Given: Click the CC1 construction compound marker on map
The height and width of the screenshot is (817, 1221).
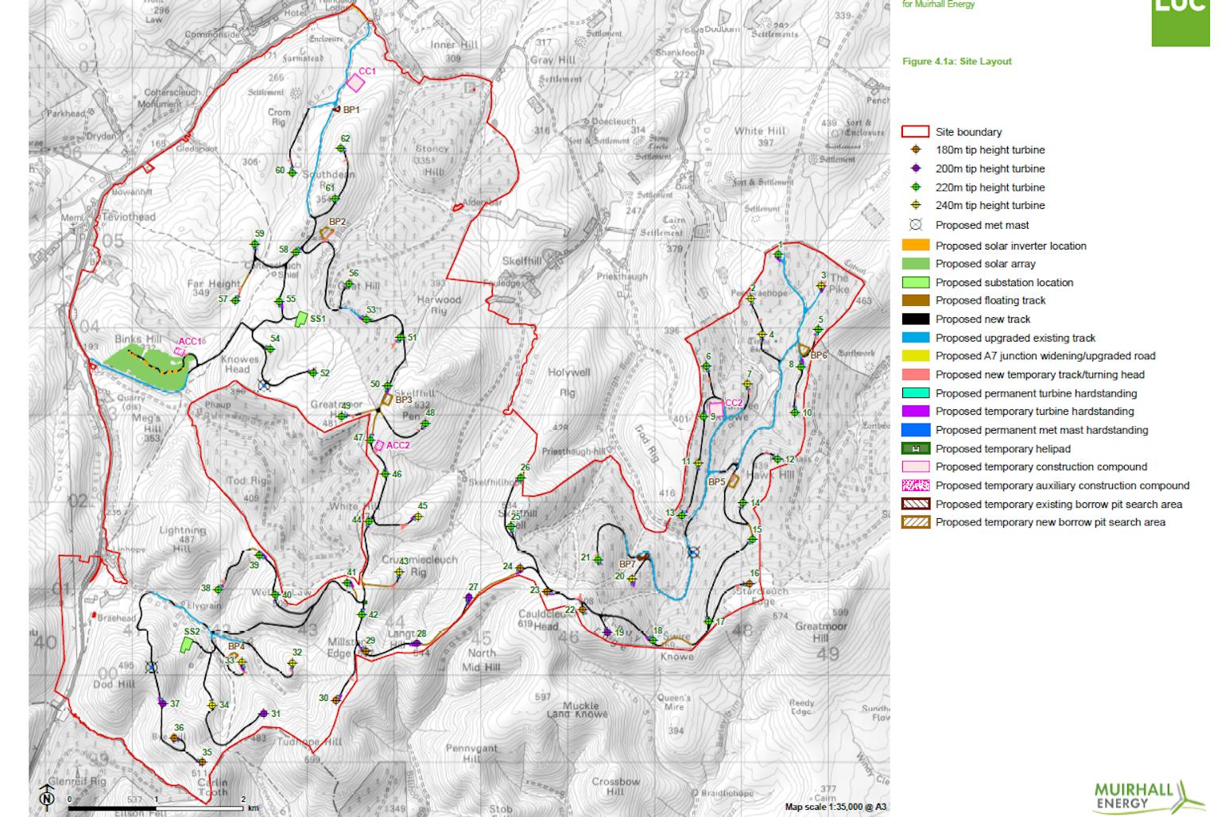Looking at the screenshot, I should coord(355,83).
